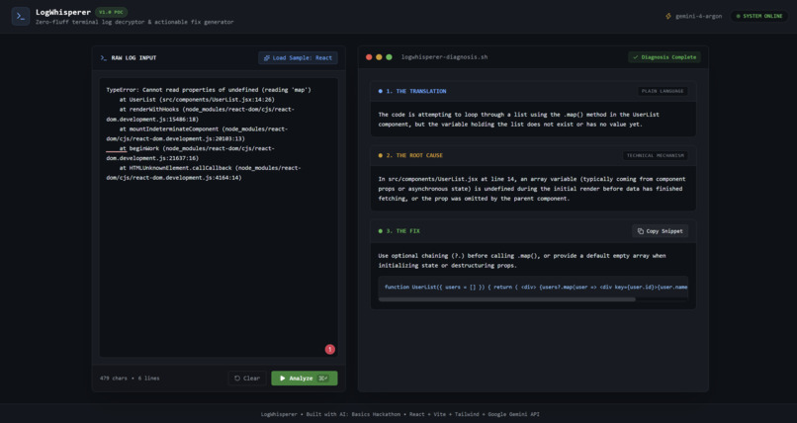Click the root cause explanation paragraph
Screen dimensions: 797x423
(x=532, y=189)
